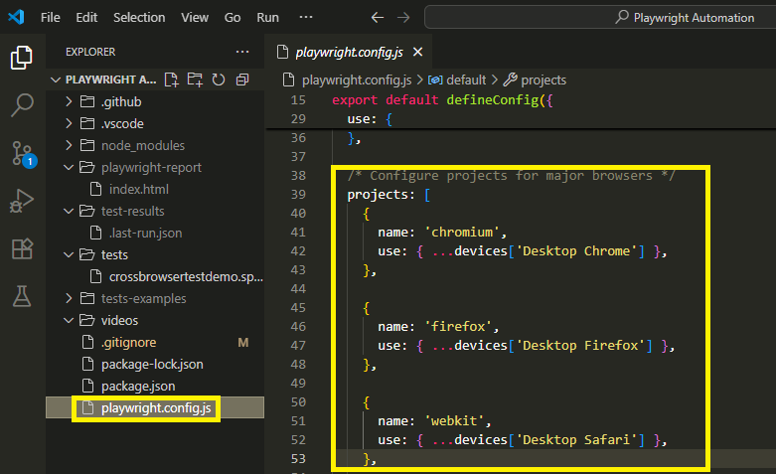The width and height of the screenshot is (776, 474).
Task: Open the Selection menu
Action: [139, 17]
